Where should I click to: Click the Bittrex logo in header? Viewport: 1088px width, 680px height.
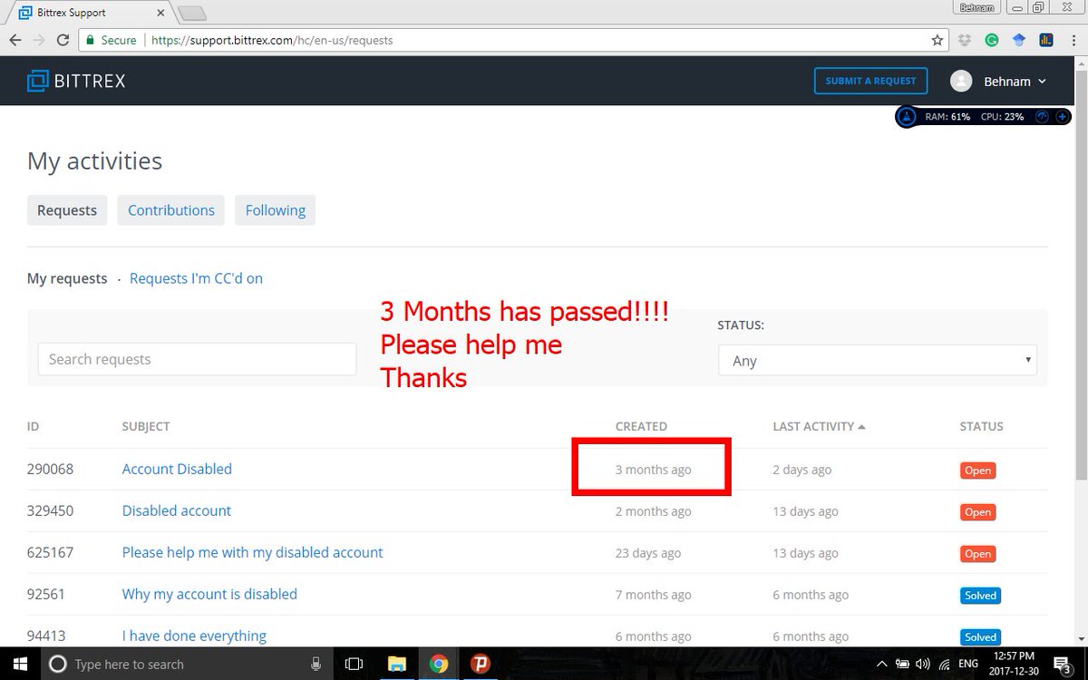click(x=76, y=81)
